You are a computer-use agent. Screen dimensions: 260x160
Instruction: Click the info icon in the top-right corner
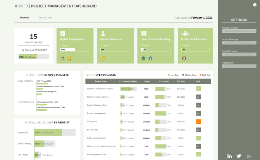click(x=255, y=5)
